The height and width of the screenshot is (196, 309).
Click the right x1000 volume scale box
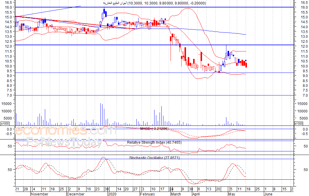(298, 124)
